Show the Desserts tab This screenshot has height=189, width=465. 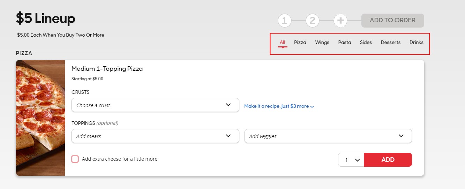[391, 43]
